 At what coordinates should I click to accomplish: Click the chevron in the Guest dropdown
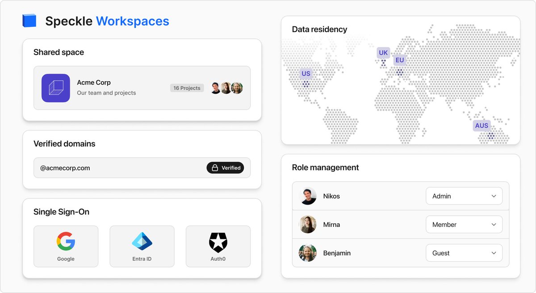pyautogui.click(x=494, y=253)
